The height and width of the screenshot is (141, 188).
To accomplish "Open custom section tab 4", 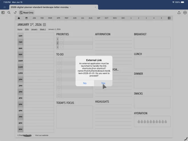I will coord(154,18).
